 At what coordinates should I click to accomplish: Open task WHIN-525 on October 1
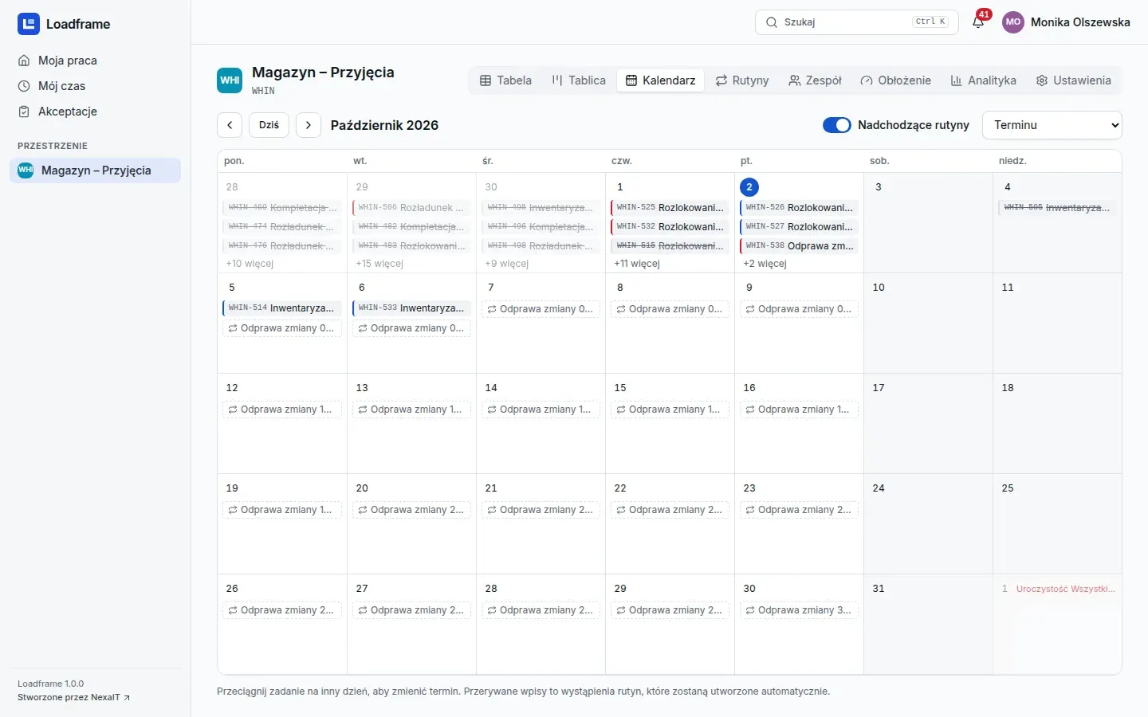[x=670, y=208]
